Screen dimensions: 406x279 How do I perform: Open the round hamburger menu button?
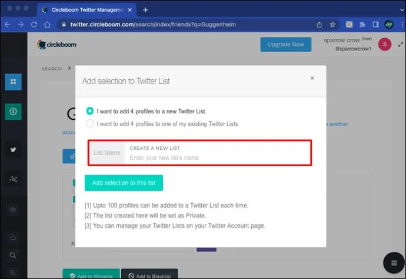pyautogui.click(x=394, y=263)
